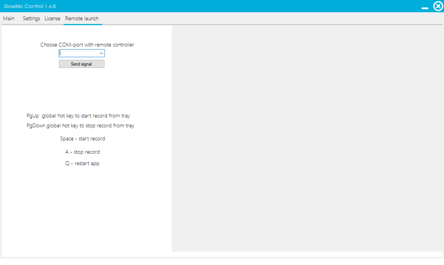Open the Settings tab
This screenshot has height=265, width=444.
(31, 19)
